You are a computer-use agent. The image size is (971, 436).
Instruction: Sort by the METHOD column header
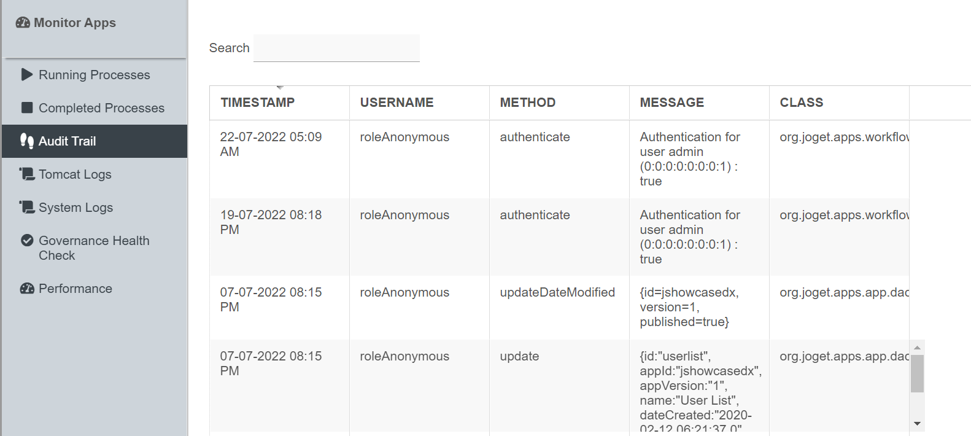point(527,103)
